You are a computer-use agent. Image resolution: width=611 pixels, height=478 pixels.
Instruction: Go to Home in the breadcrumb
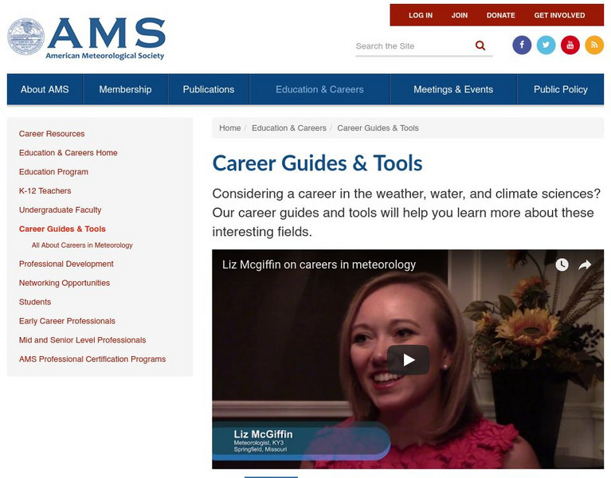coord(230,127)
